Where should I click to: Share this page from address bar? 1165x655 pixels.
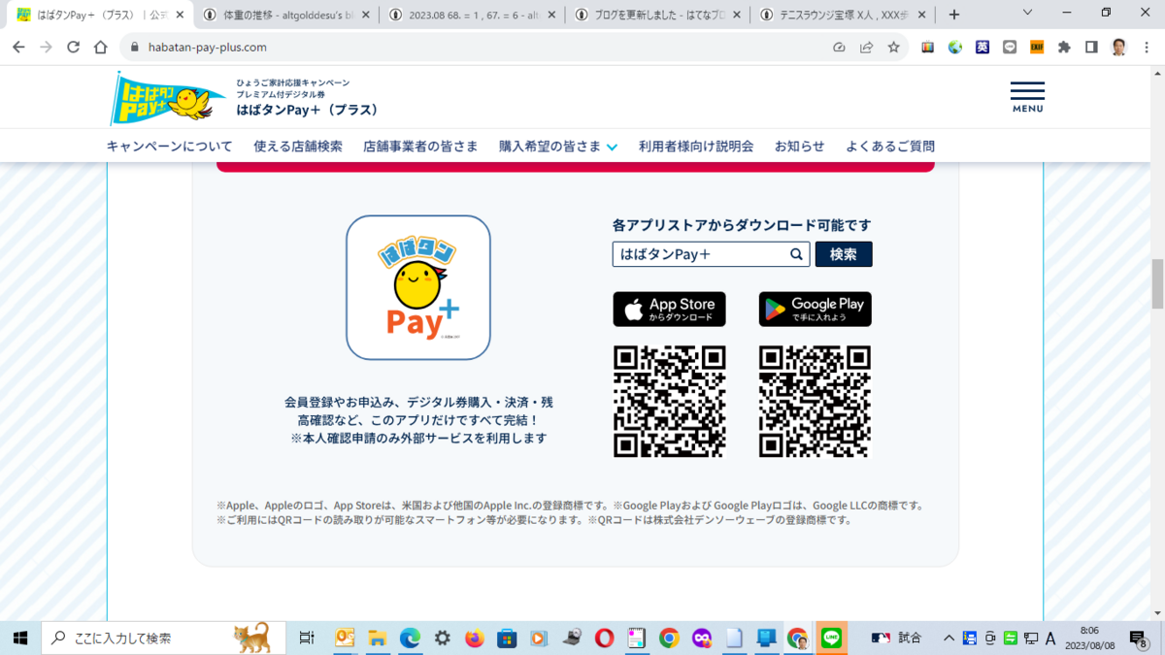coord(866,48)
